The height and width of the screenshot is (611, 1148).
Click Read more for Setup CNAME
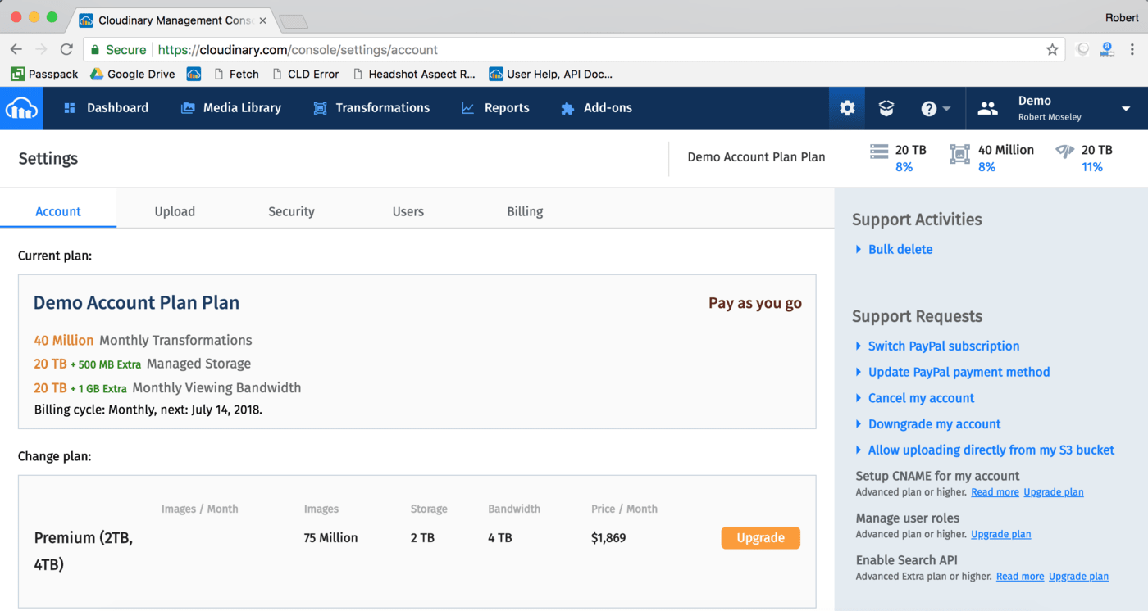click(x=995, y=492)
